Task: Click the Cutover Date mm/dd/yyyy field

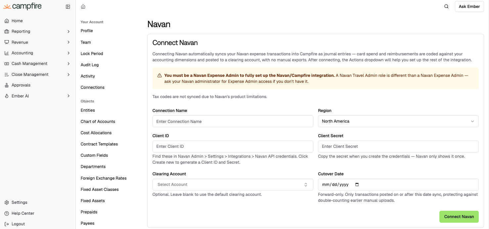Action: click(x=398, y=185)
